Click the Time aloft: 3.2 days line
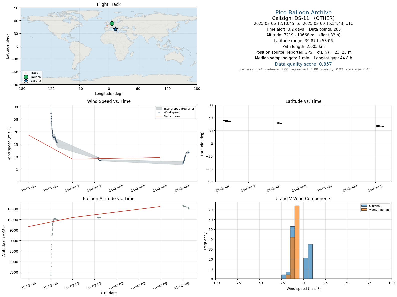 pos(303,29)
